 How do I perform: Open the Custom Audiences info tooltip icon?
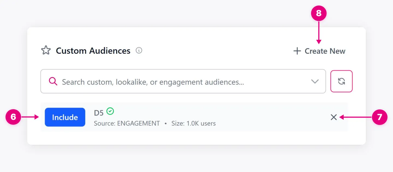tap(139, 50)
